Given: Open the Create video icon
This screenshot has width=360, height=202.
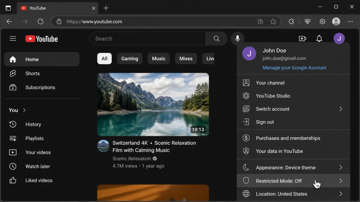Looking at the screenshot, I should click(x=302, y=39).
